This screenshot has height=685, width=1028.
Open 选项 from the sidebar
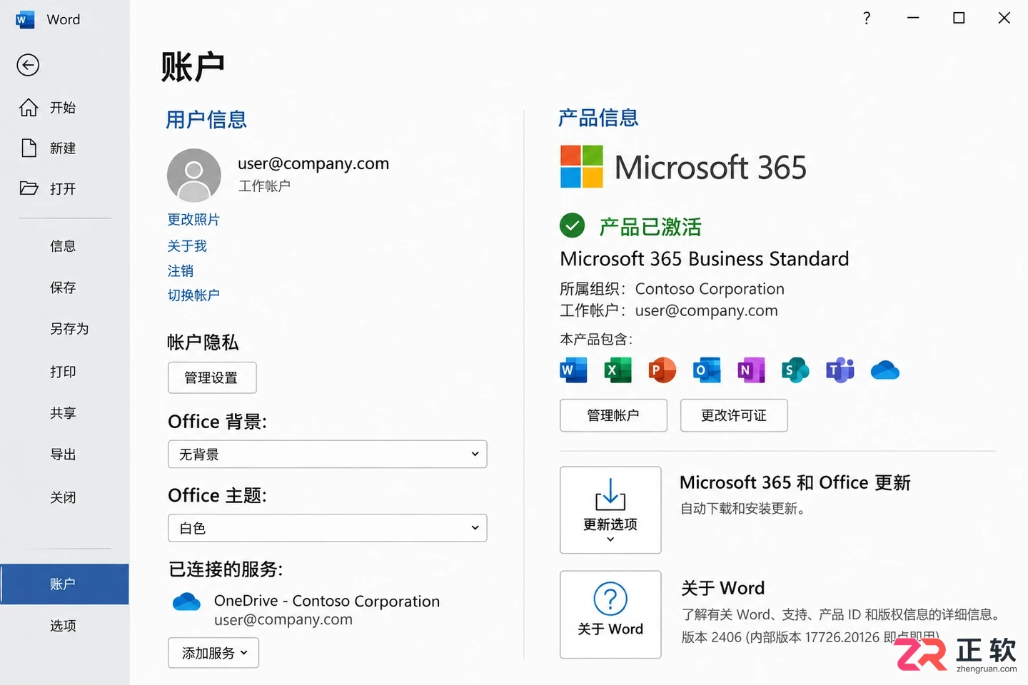pos(64,626)
